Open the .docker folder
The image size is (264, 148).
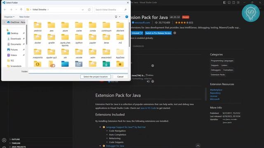38,39
